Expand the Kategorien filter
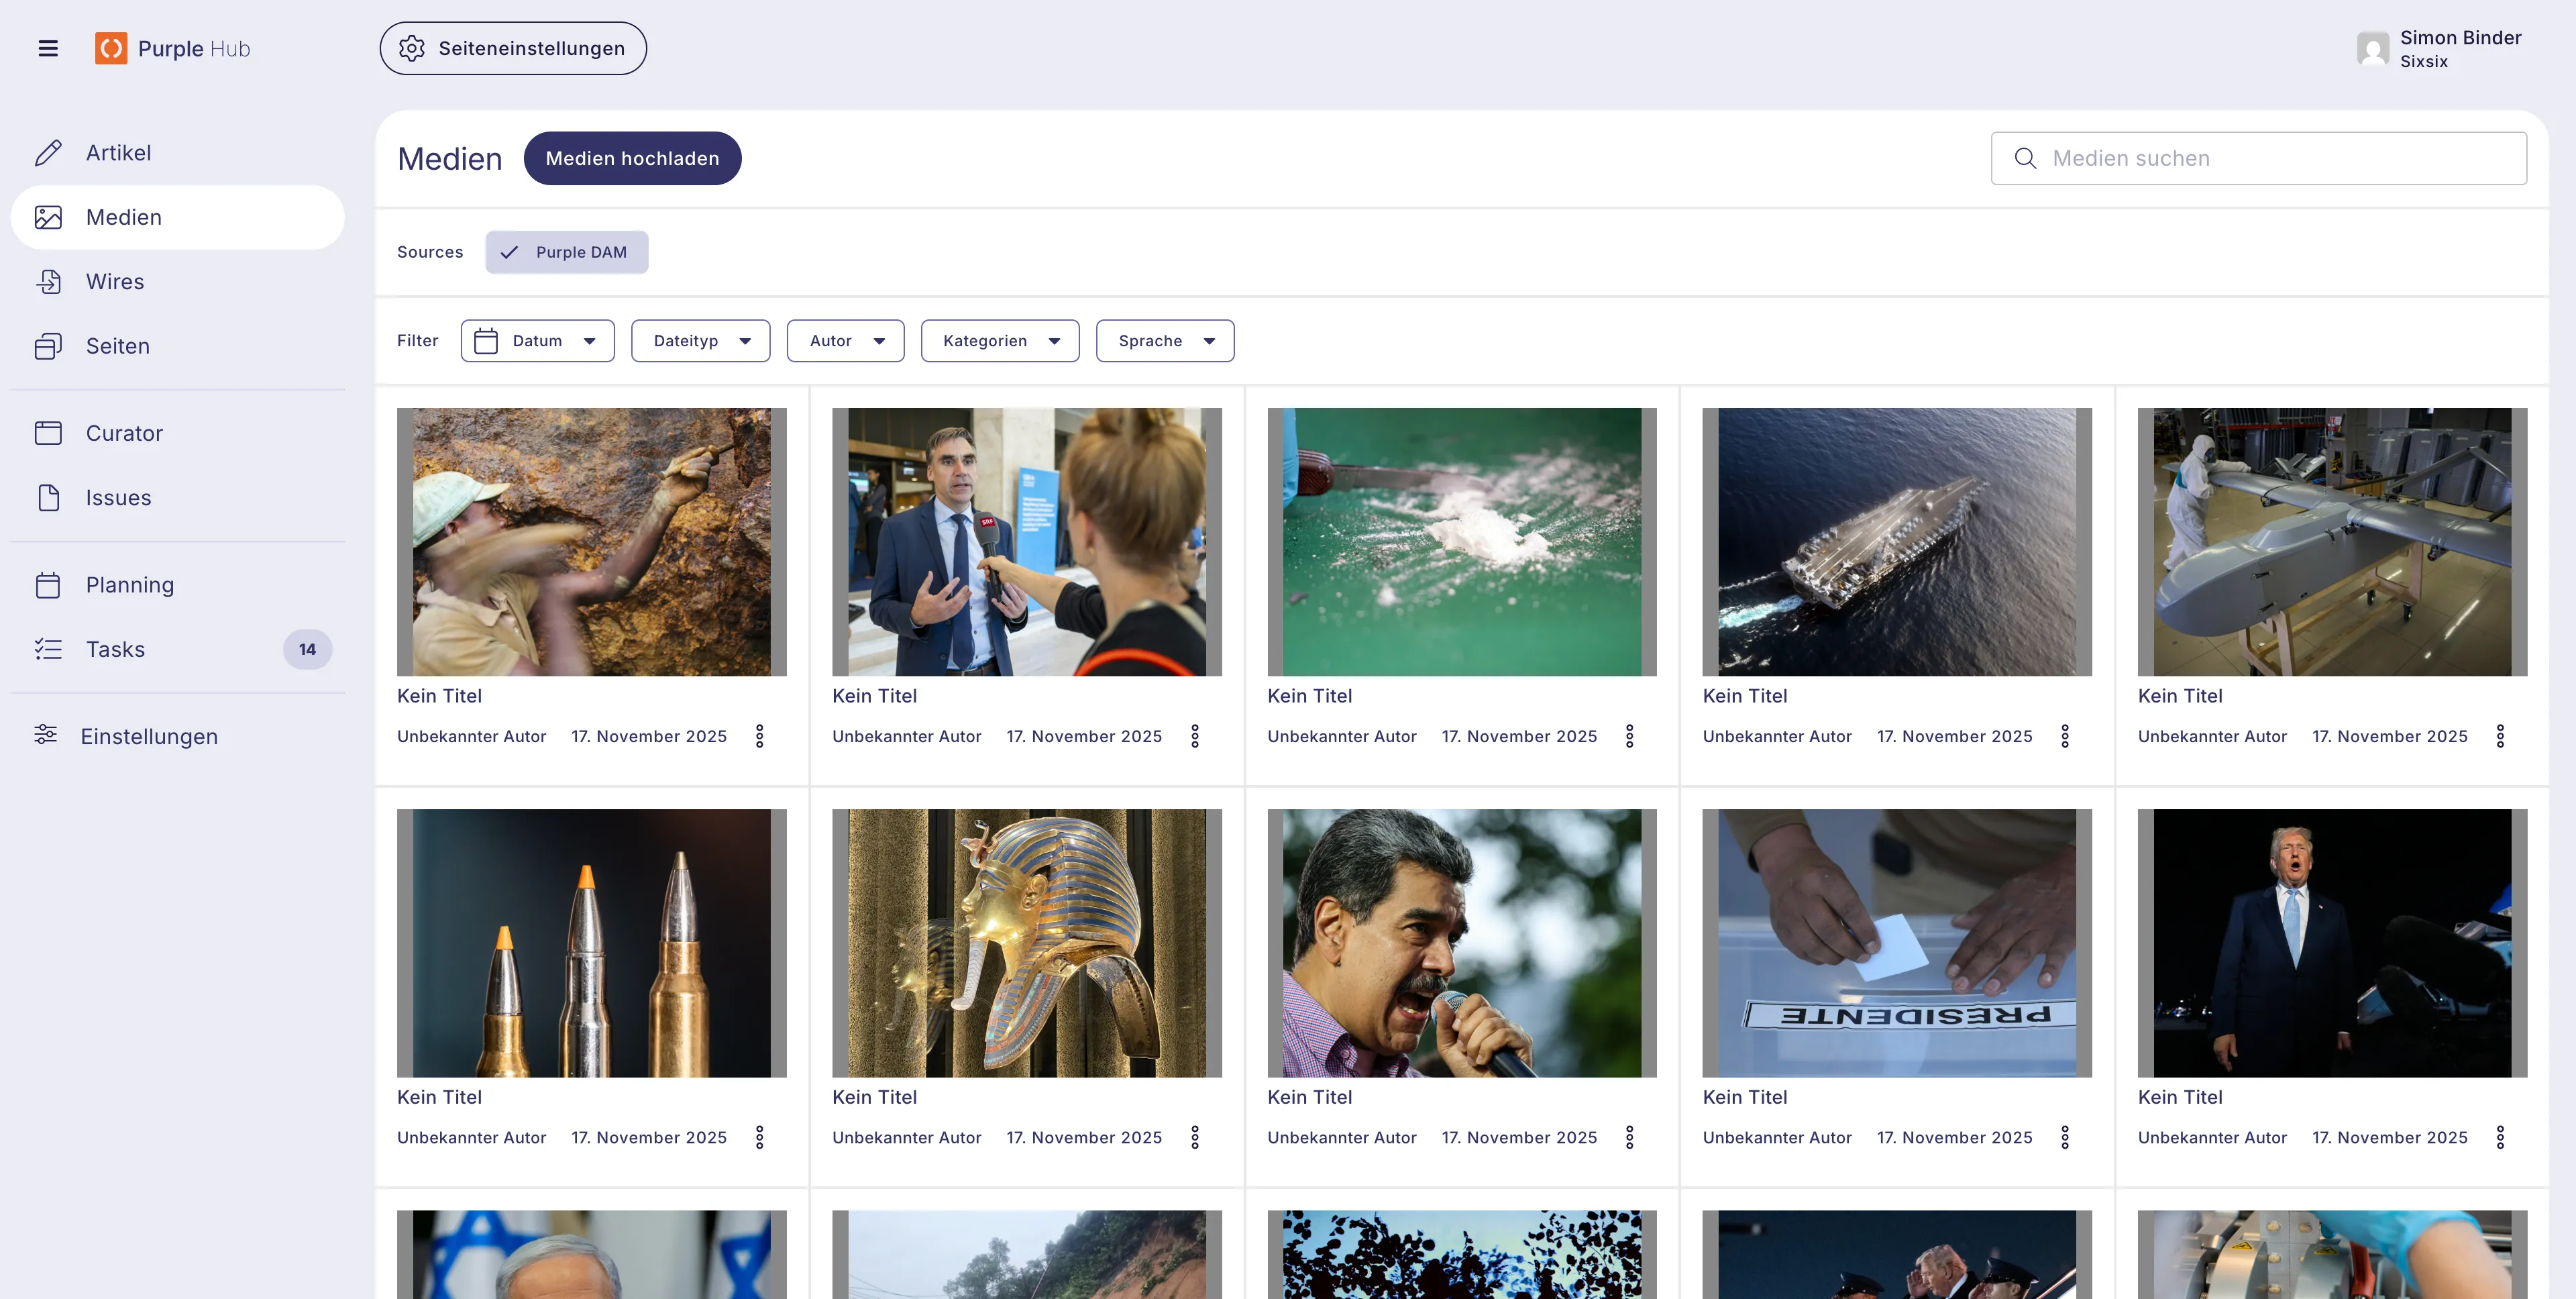Screen dimensions: 2576x1299 point(1000,341)
